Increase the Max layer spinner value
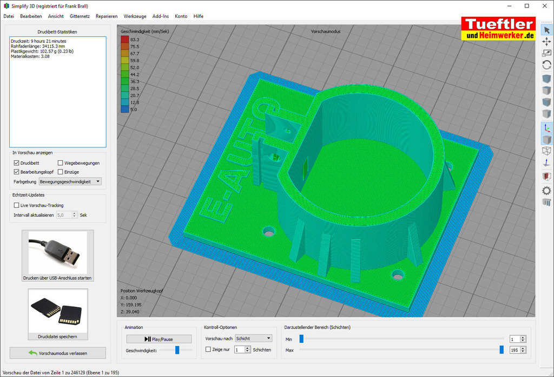Screen dimensions: 554x377 [523, 348]
